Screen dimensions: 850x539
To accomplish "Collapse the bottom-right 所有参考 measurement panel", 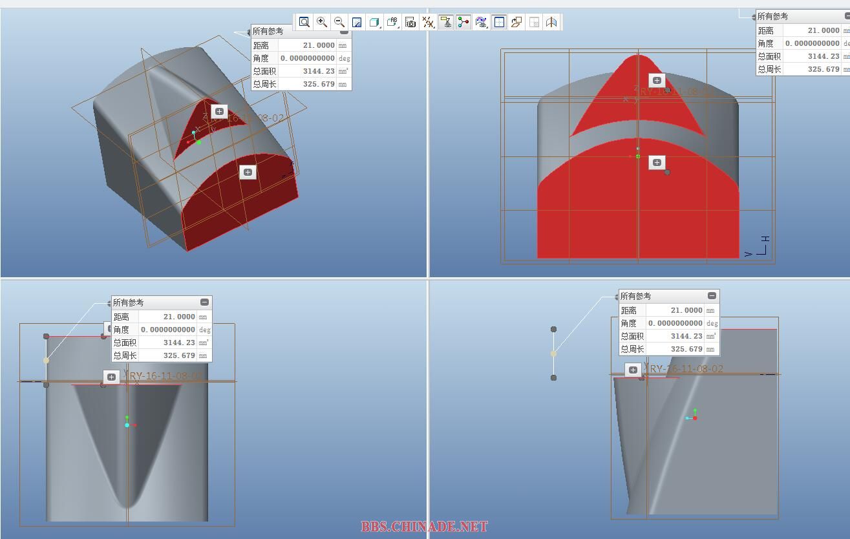I will (x=712, y=296).
